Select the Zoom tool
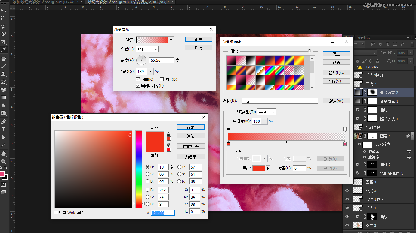416x233 pixels. point(3,162)
